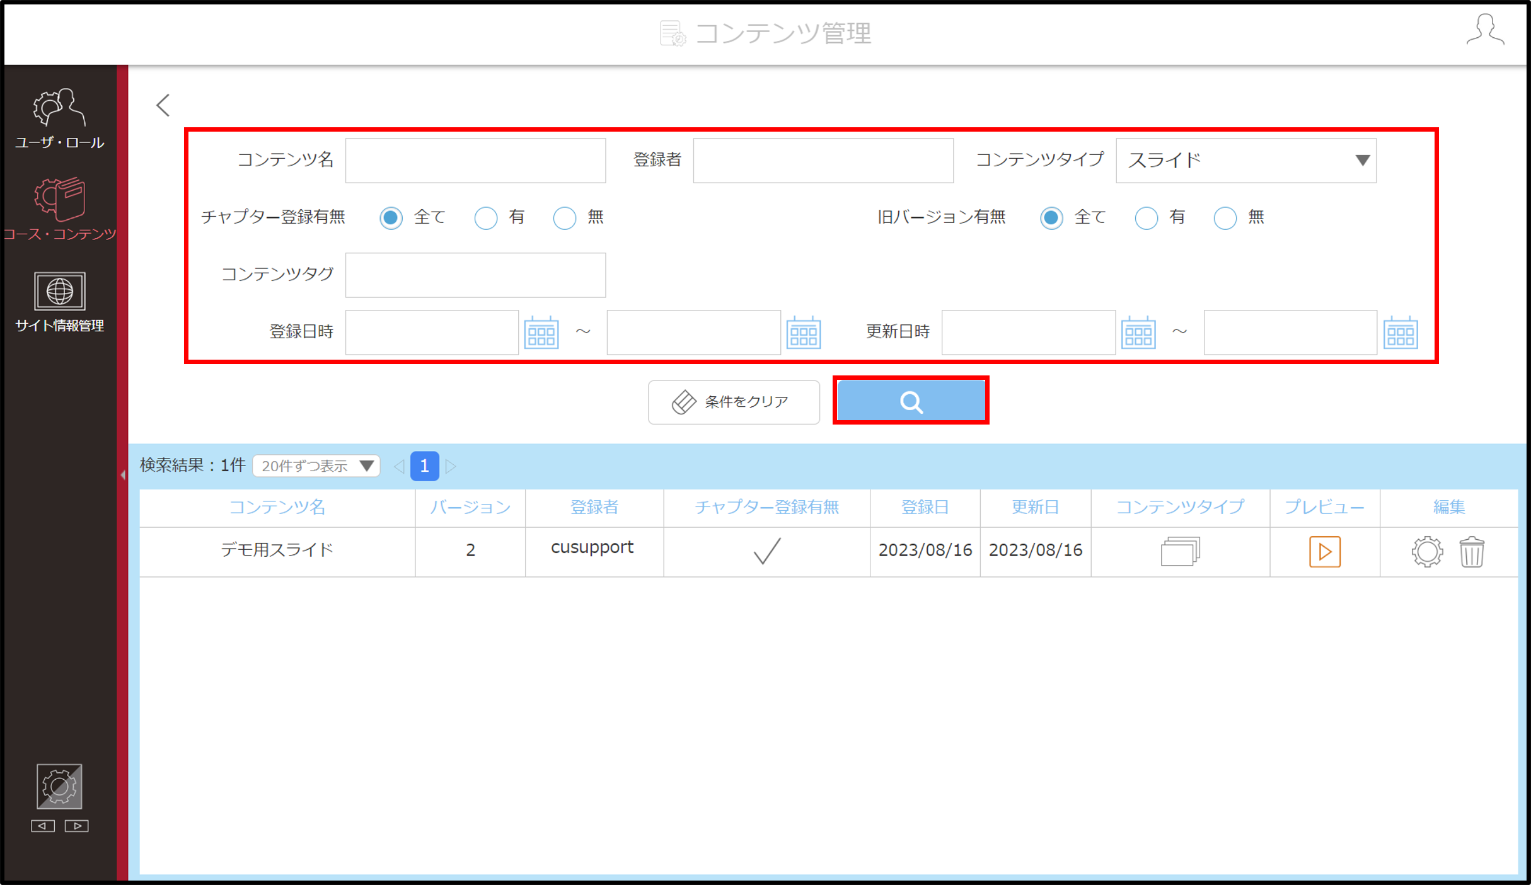Image resolution: width=1531 pixels, height=885 pixels.
Task: Open the 20件ずつ表示 page size dropdown
Action: pyautogui.click(x=316, y=466)
